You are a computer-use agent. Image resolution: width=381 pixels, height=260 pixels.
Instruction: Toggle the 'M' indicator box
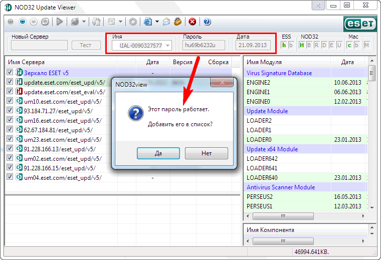point(366,45)
